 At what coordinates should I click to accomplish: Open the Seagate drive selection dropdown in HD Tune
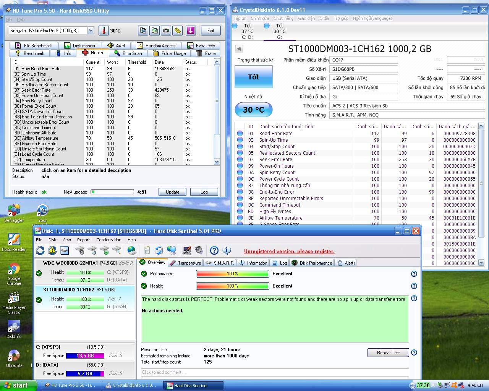point(91,31)
